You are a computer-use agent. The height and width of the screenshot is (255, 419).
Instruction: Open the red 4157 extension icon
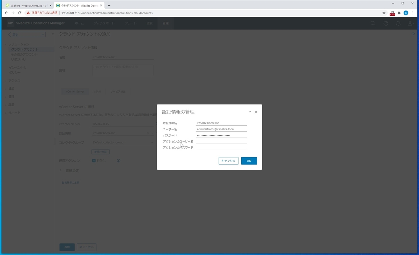392,13
